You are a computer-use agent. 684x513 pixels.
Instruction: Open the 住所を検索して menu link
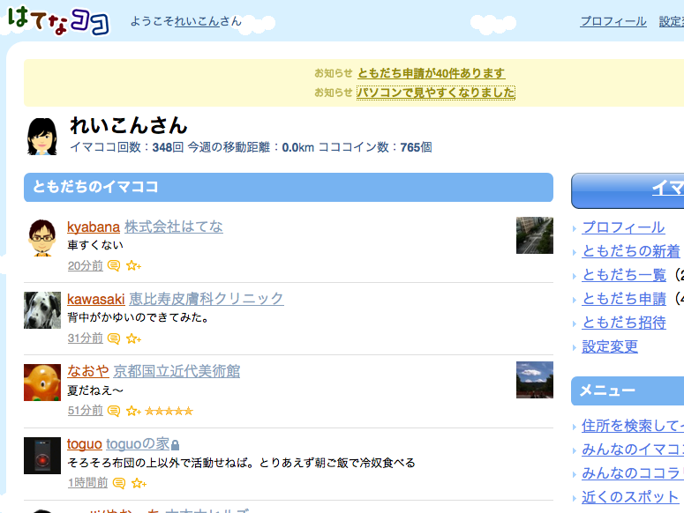pos(633,426)
